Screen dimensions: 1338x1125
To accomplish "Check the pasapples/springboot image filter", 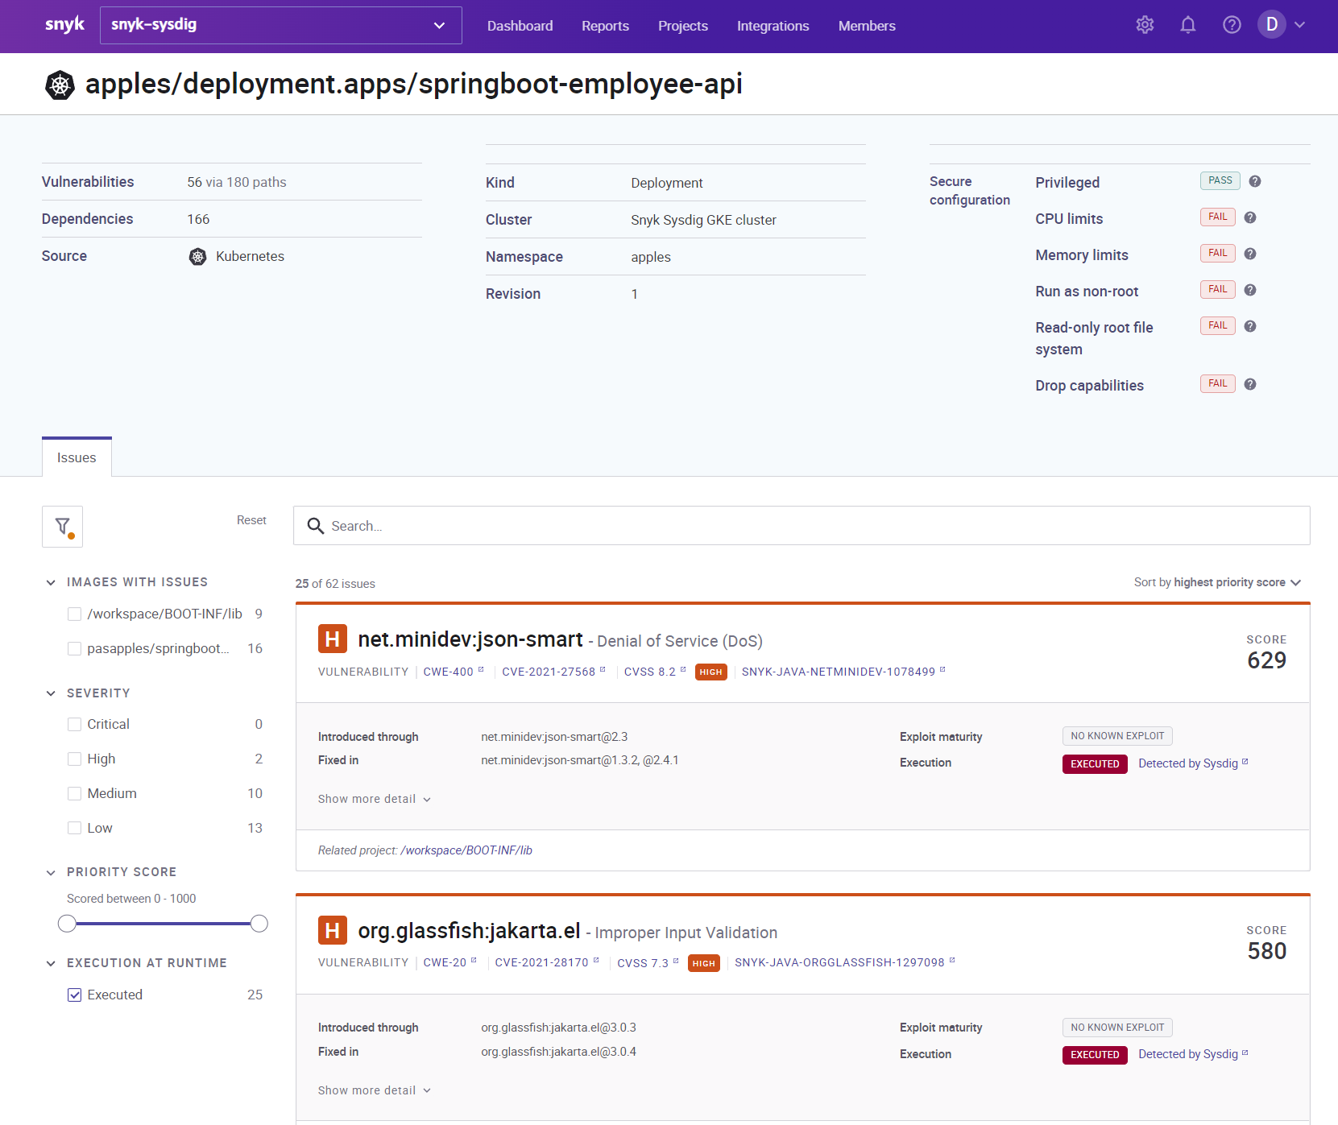I will pyautogui.click(x=74, y=648).
